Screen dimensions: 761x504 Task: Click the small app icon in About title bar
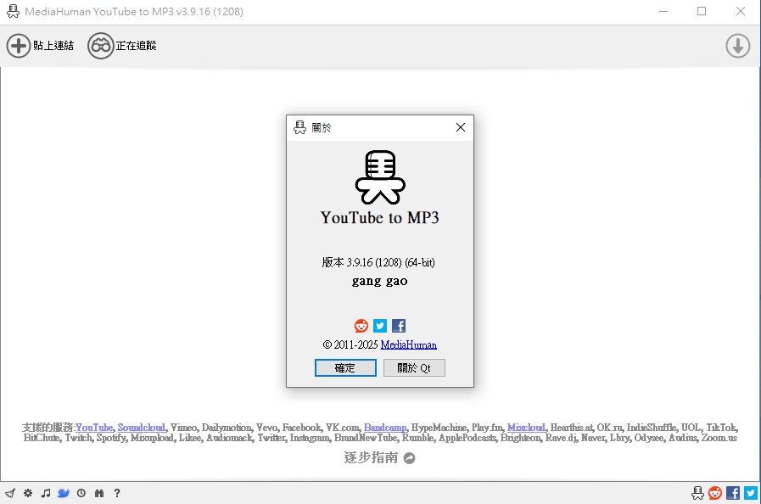pos(299,127)
